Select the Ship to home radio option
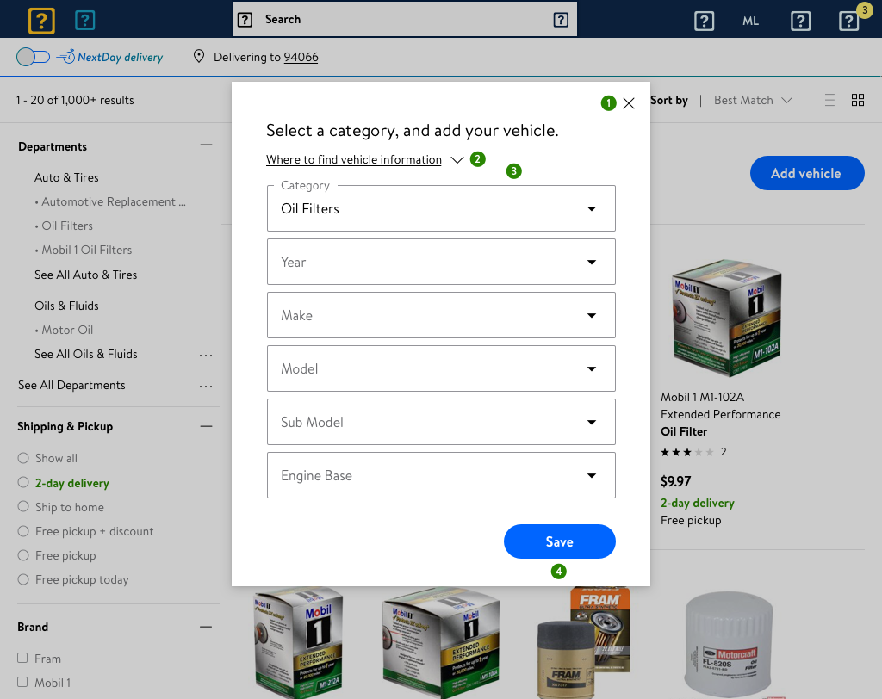Image resolution: width=882 pixels, height=699 pixels. click(x=23, y=506)
